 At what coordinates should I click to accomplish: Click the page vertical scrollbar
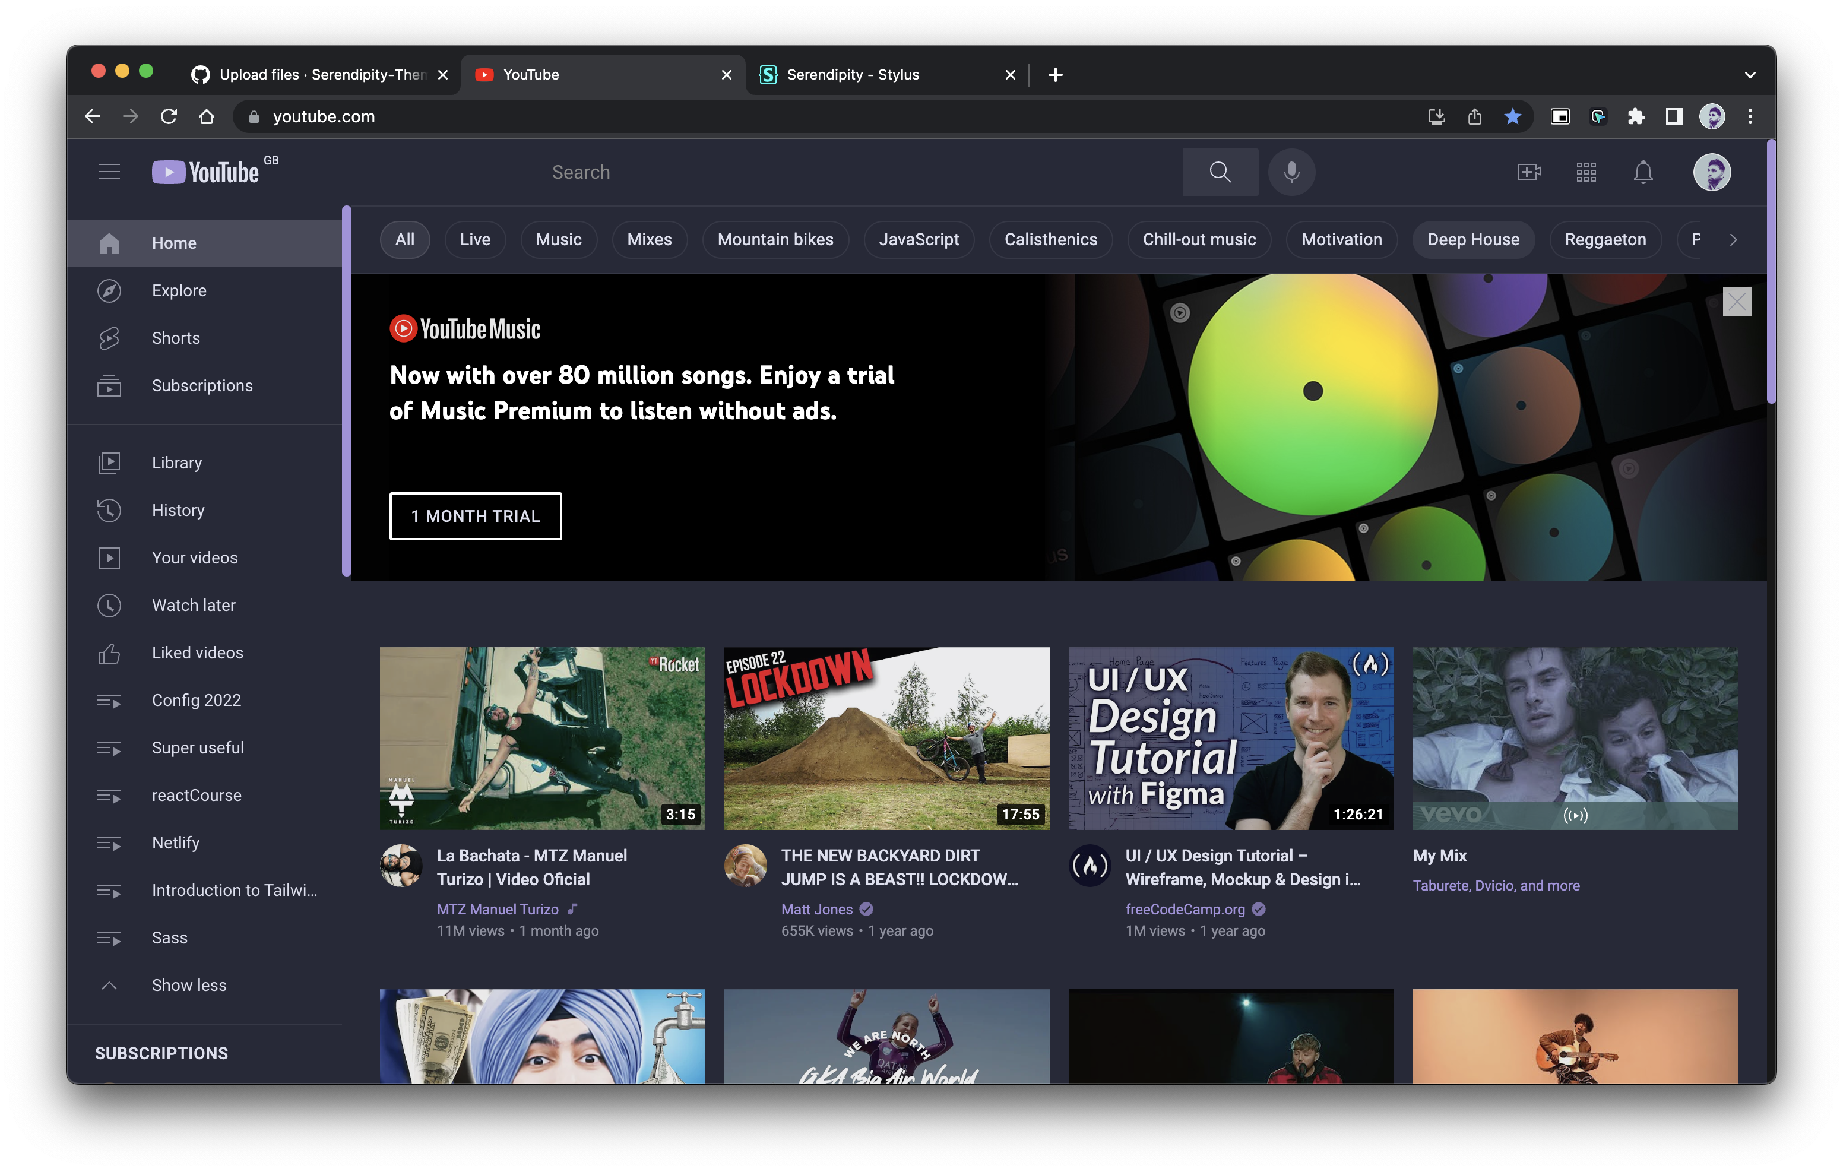[x=1771, y=272]
